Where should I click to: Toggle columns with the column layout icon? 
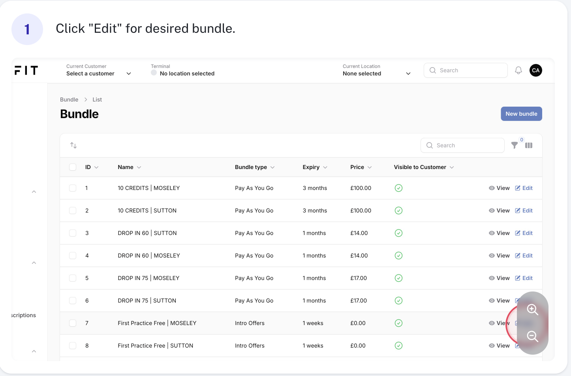coord(529,145)
